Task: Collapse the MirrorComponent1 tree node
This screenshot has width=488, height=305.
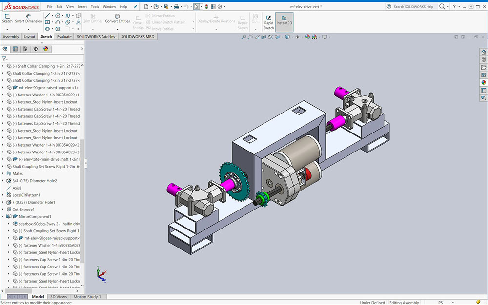Action: (3, 216)
